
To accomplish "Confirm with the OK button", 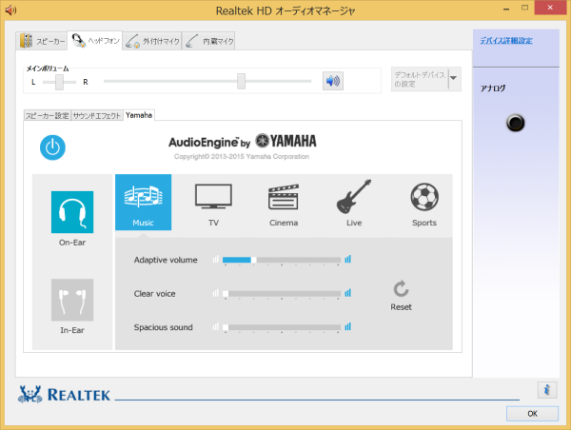I will coord(532,414).
